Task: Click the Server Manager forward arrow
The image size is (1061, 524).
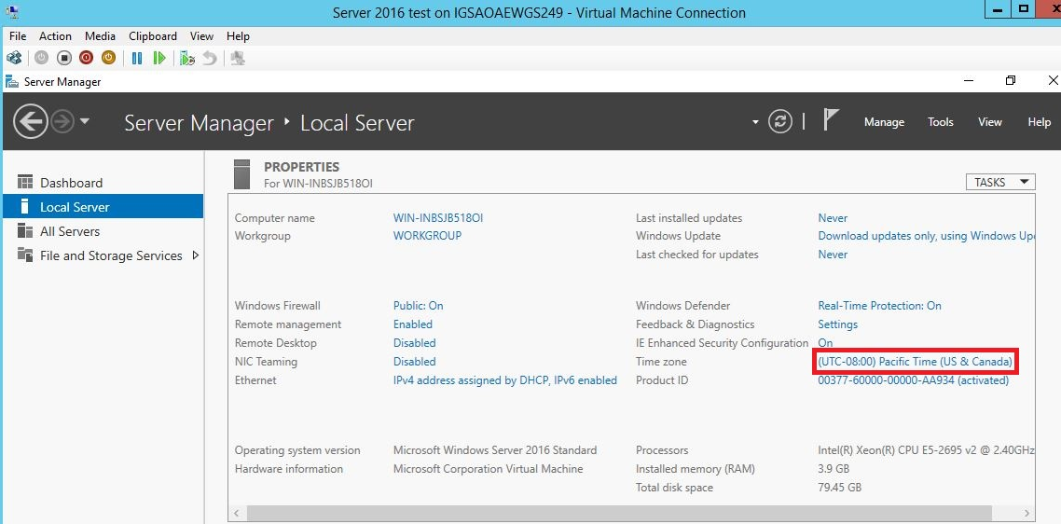Action: (x=62, y=122)
